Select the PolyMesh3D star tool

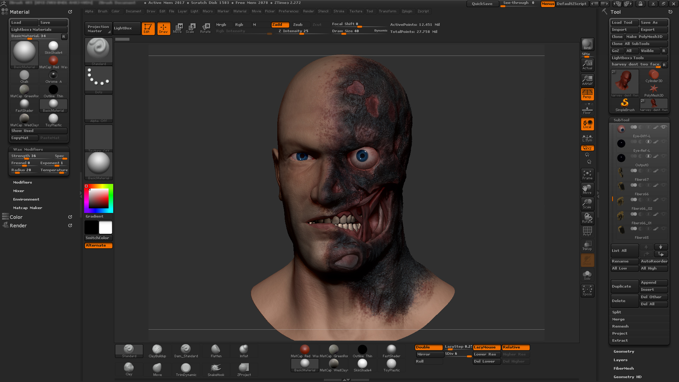pos(654,91)
